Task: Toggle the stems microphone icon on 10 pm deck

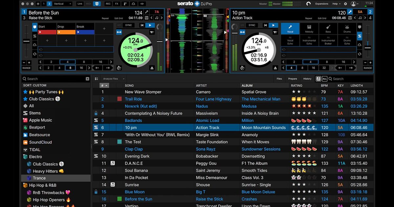Action: pos(350,12)
